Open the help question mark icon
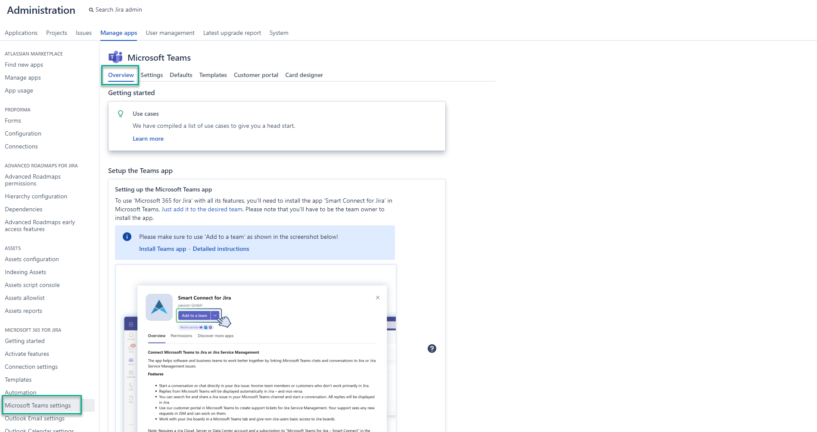Viewport: 817px width, 432px height. (x=432, y=349)
